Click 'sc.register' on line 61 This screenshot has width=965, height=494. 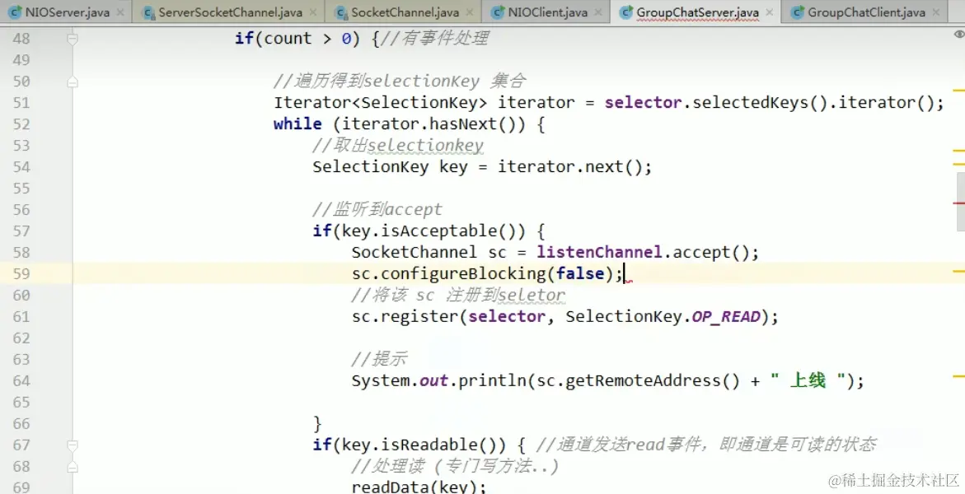[x=405, y=317]
